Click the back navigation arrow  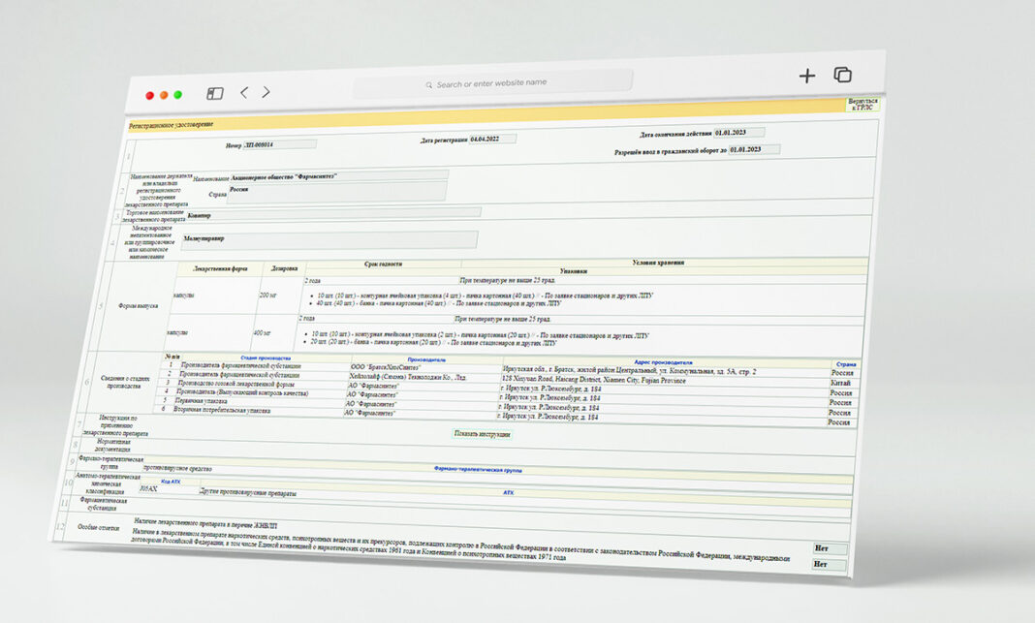click(x=243, y=92)
